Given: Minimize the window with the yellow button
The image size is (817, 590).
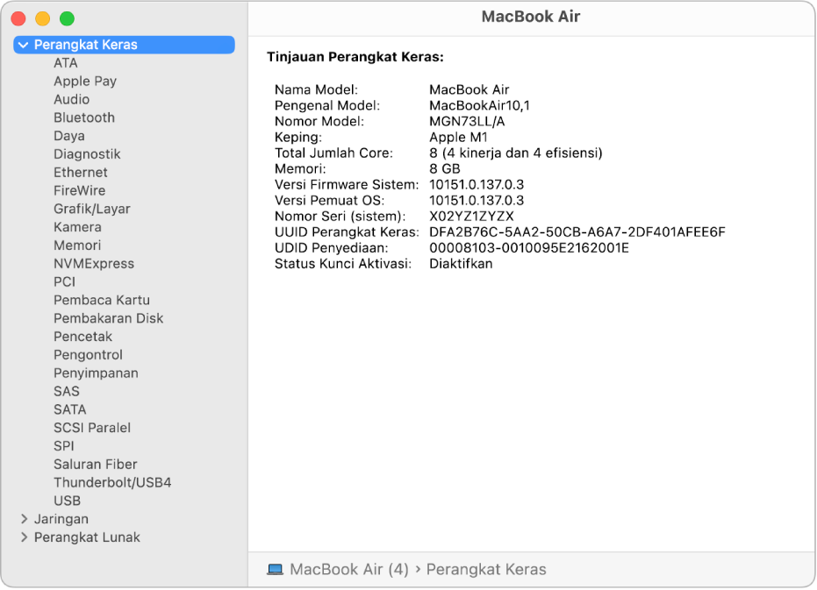Looking at the screenshot, I should (42, 18).
